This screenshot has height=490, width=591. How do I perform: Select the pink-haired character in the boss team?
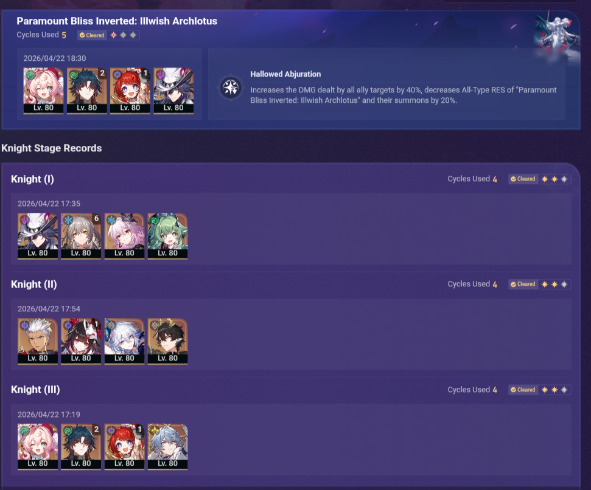(x=43, y=91)
